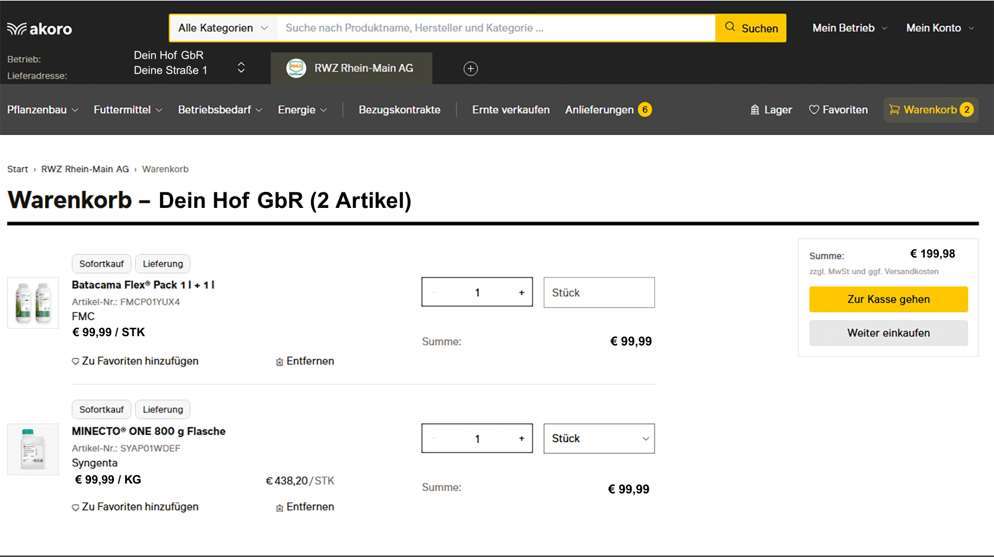The image size is (994, 557).
Task: Expand the Mein Konto menu
Action: point(940,28)
